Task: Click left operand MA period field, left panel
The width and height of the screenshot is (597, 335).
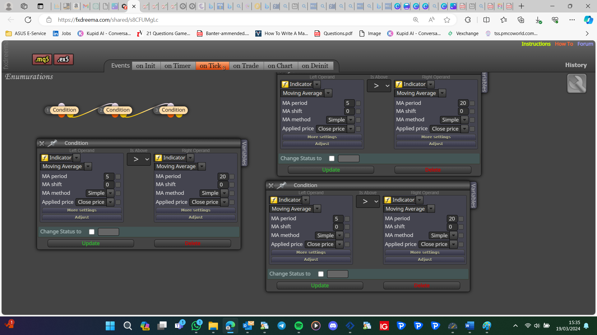Action: click(x=109, y=176)
